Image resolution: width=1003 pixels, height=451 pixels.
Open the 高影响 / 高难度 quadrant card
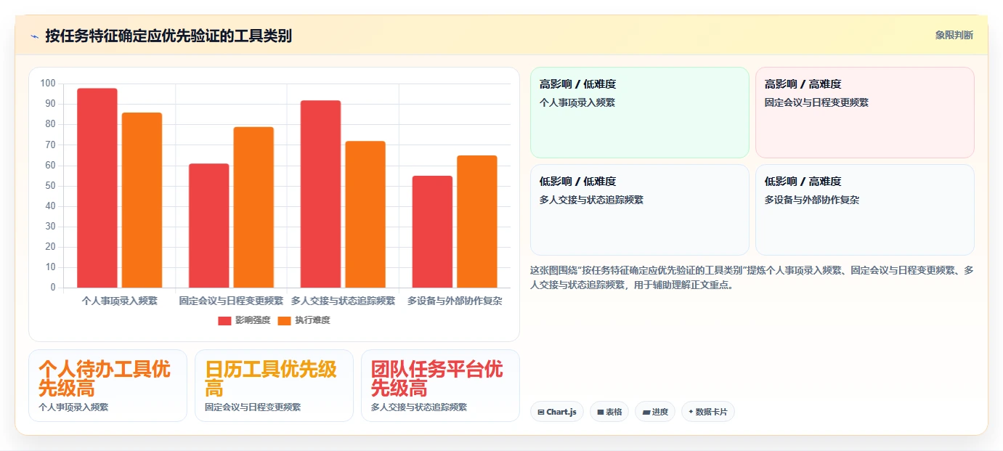[865, 113]
